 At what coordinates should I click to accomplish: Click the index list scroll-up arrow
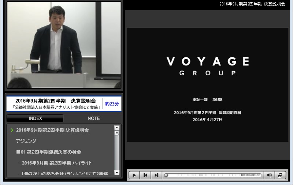tap(117, 128)
